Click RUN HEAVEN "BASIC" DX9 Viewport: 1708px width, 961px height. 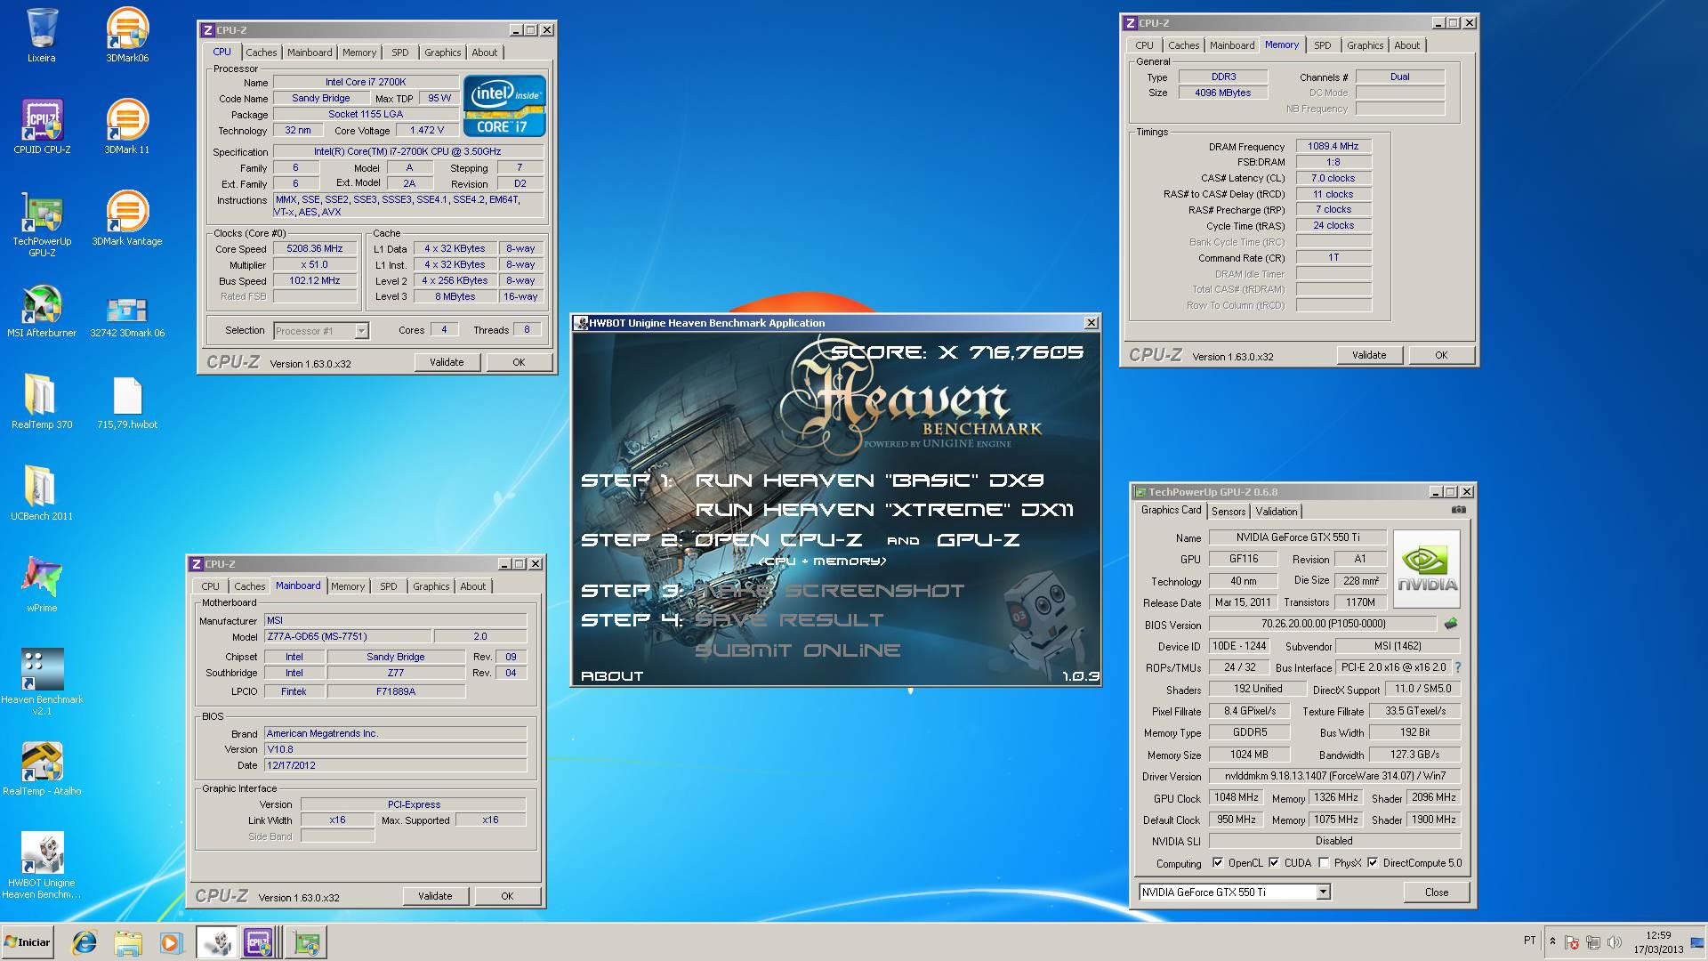point(869,480)
